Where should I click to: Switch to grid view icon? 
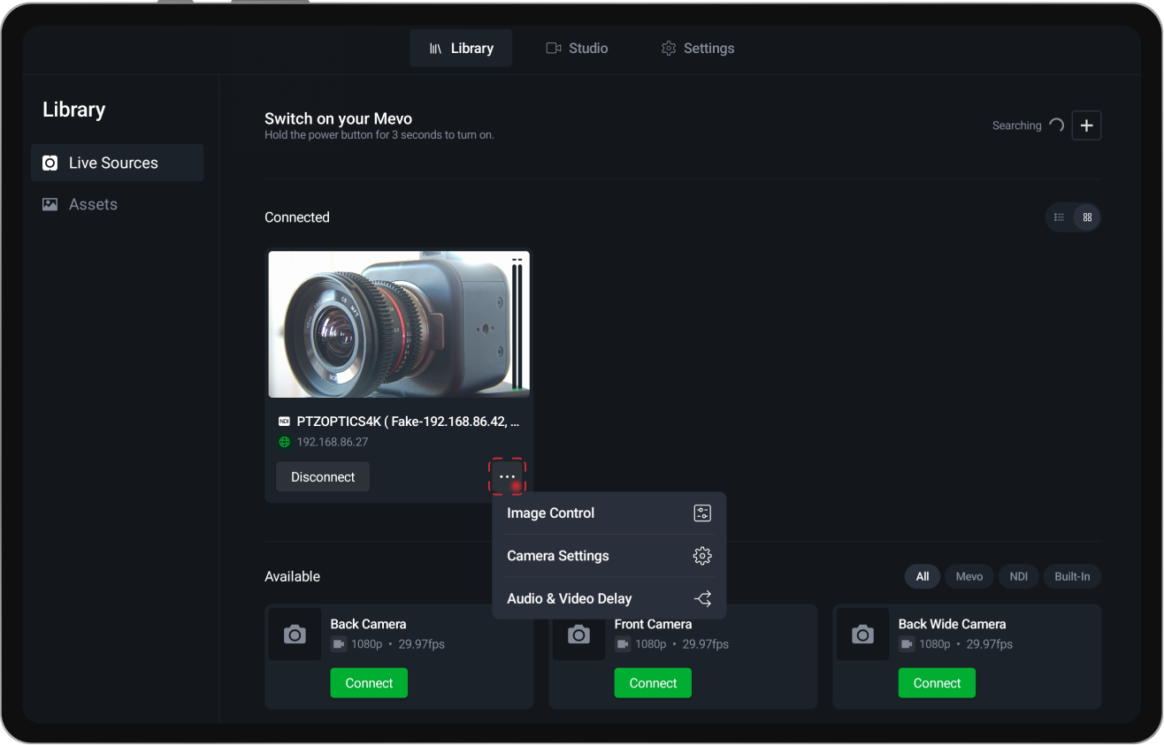[x=1087, y=217]
